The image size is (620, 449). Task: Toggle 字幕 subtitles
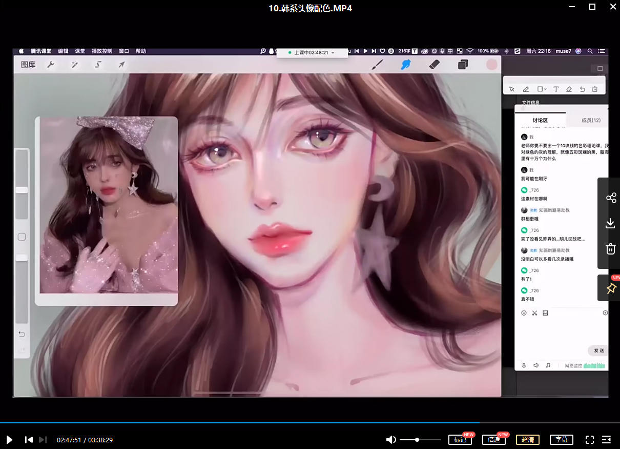coord(561,440)
